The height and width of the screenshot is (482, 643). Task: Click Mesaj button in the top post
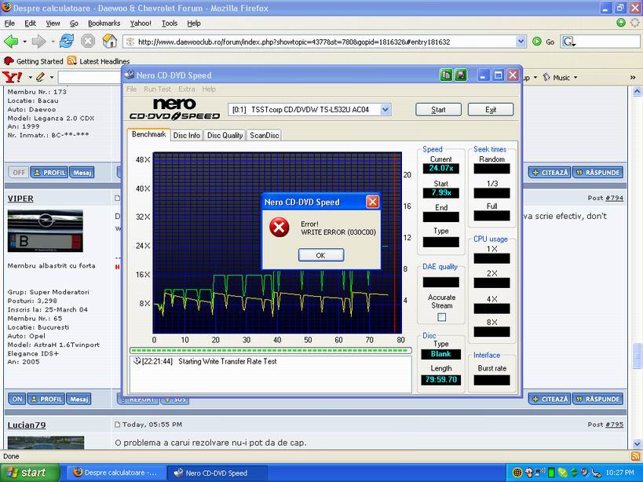point(82,173)
